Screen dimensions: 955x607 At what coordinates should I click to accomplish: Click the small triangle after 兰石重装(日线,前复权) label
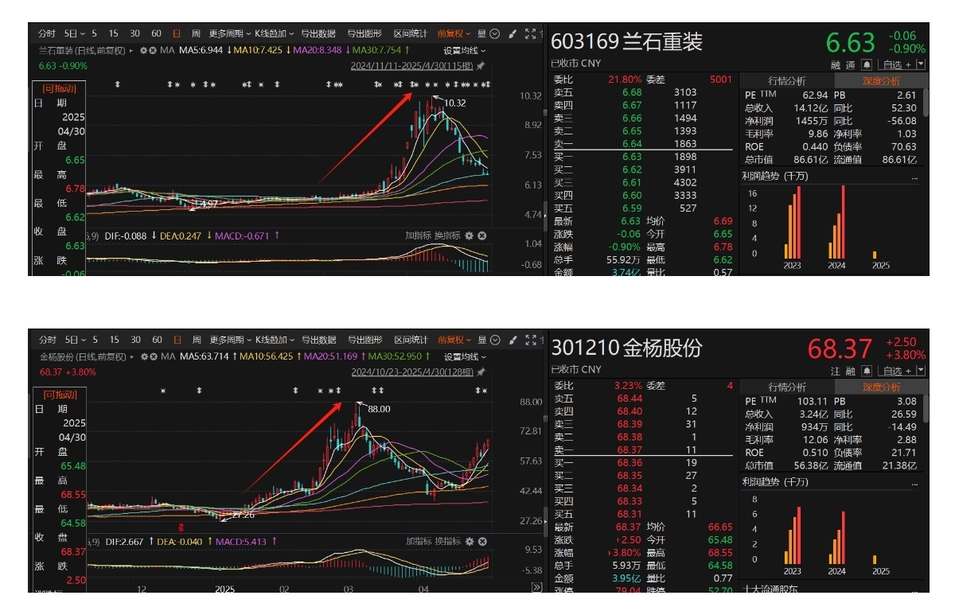[131, 50]
